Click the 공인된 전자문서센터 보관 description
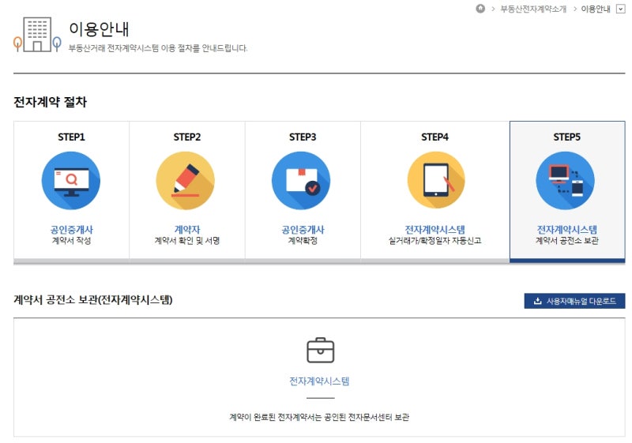The image size is (632, 443). [319, 417]
